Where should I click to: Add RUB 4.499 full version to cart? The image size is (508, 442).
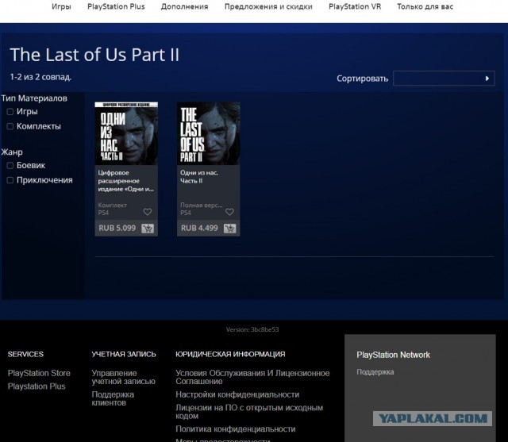[229, 229]
